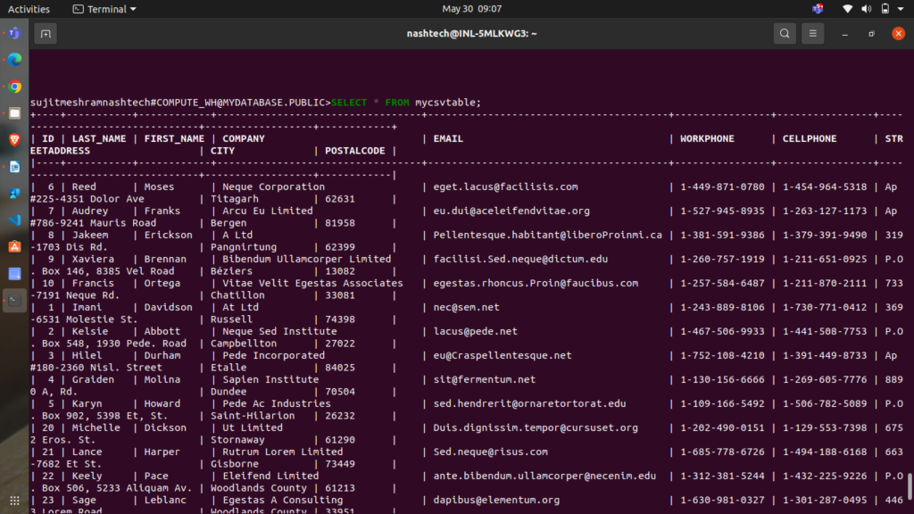The width and height of the screenshot is (914, 514).
Task: Expand the system menu arrow in top bar
Action: pos(902,9)
